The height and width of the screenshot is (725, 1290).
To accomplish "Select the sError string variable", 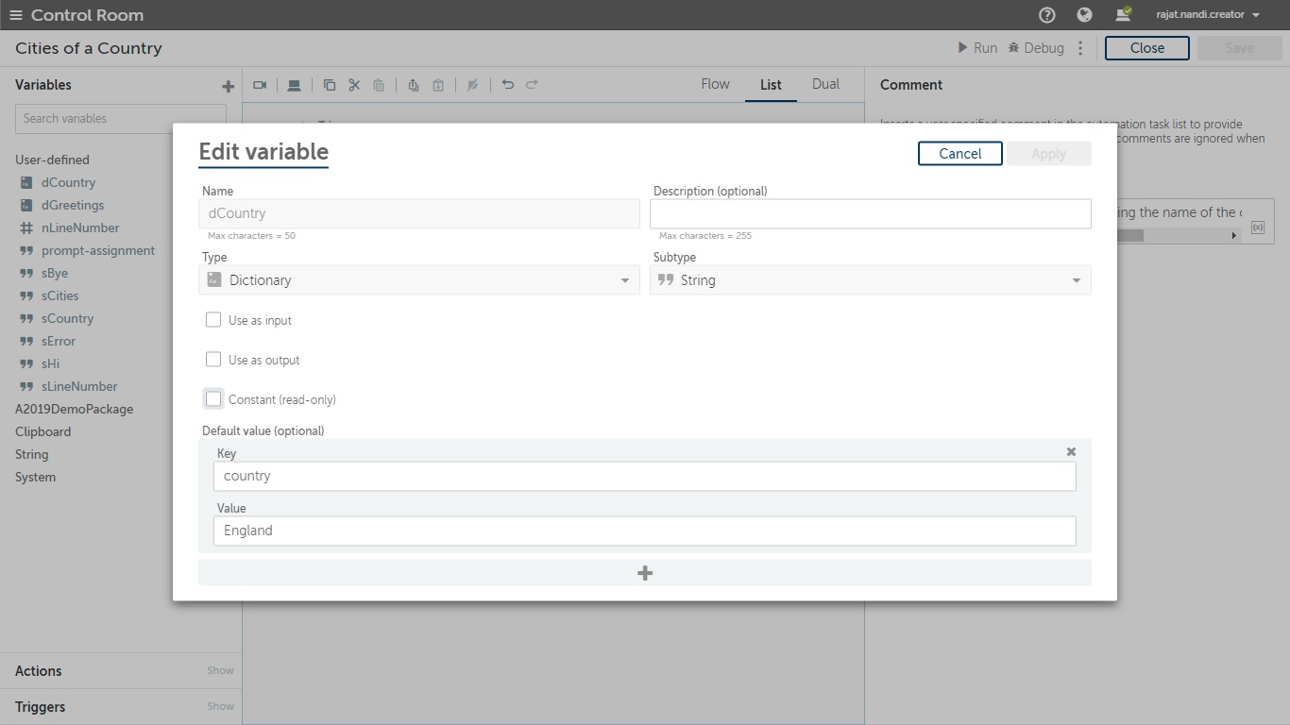I will coord(59,341).
